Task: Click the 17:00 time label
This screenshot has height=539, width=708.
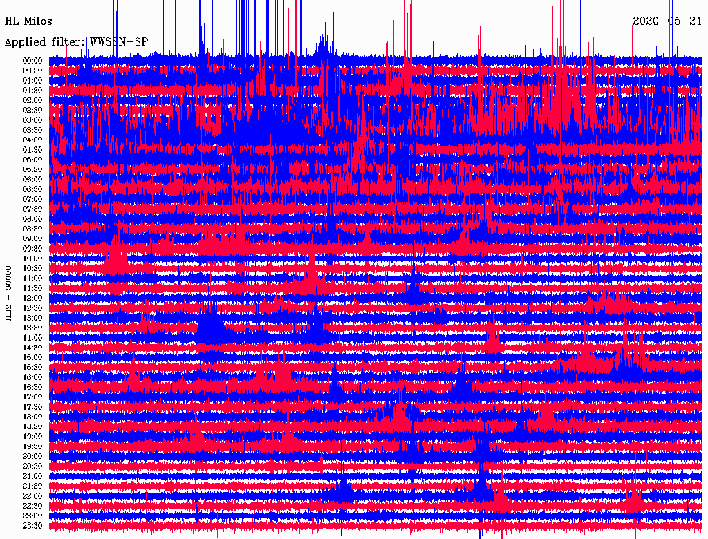Action: tap(32, 397)
